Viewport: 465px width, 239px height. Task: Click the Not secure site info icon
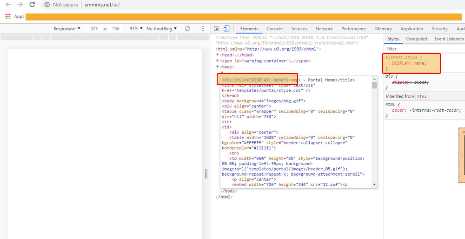47,5
